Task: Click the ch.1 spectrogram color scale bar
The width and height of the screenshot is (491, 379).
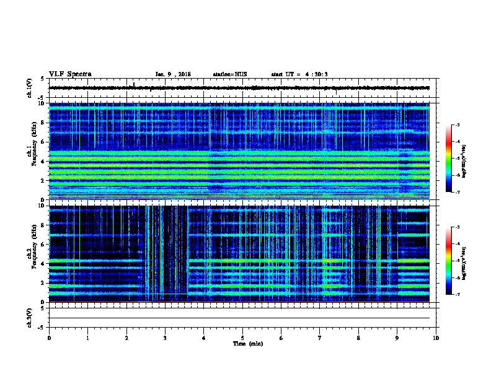Action: pyautogui.click(x=448, y=159)
